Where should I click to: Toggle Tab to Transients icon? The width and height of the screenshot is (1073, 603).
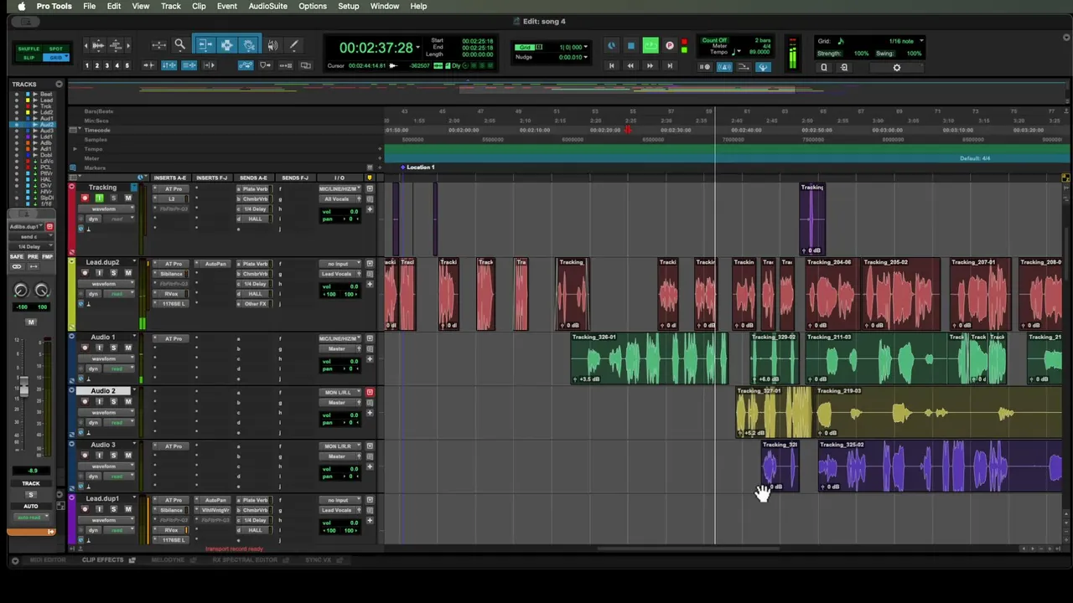point(148,65)
